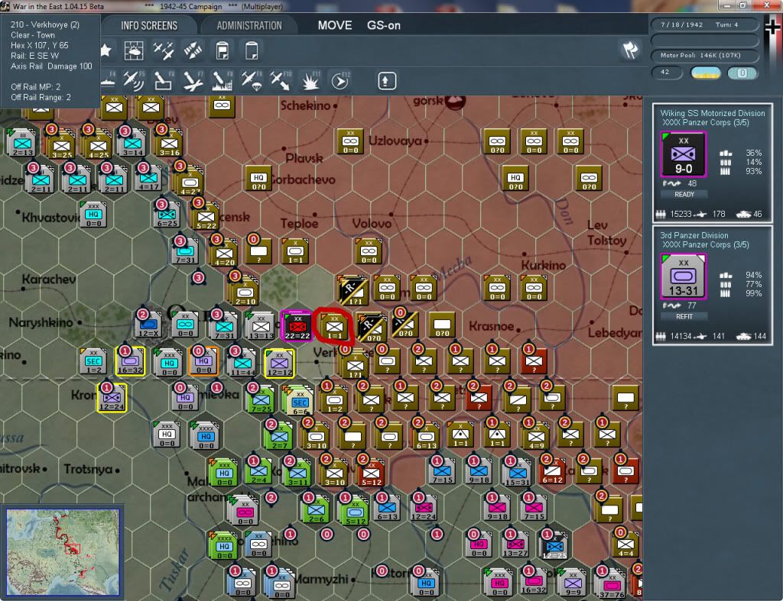
Task: Open the blank clipboard report icon
Action: coord(252,50)
